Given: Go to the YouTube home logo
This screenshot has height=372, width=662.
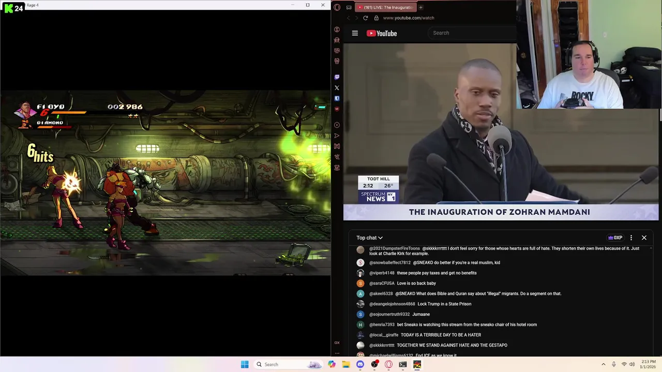Looking at the screenshot, I should (x=382, y=33).
